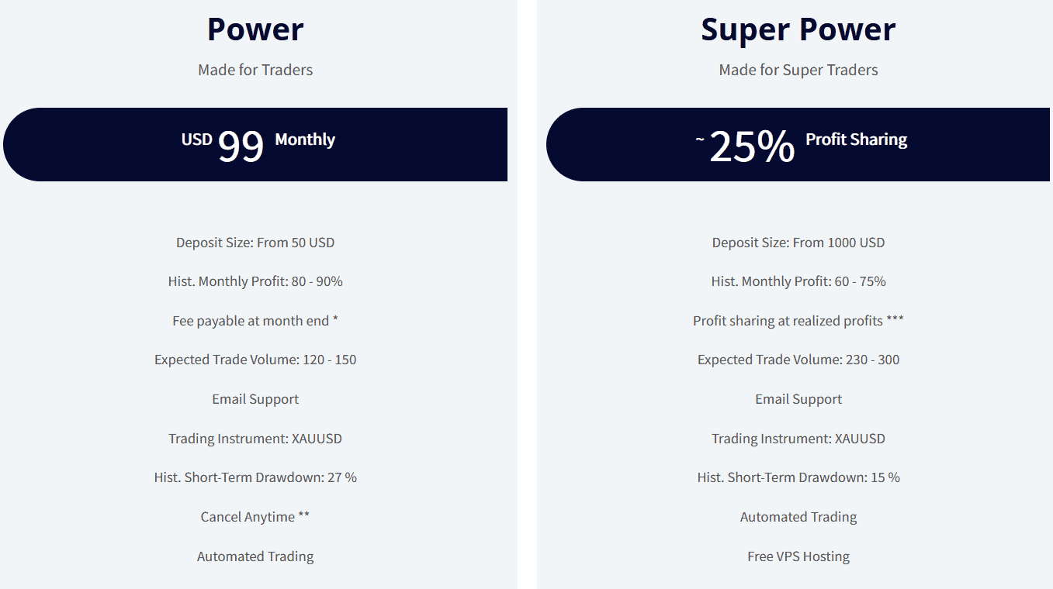The height and width of the screenshot is (589, 1053).
Task: Click 'Deposit Size: From 1000 USD' line
Action: coord(798,243)
